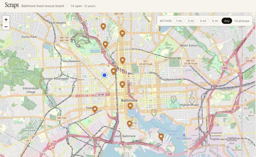Click the 'Mondawmin' map label
This screenshot has height=157, width=256.
[71, 61]
